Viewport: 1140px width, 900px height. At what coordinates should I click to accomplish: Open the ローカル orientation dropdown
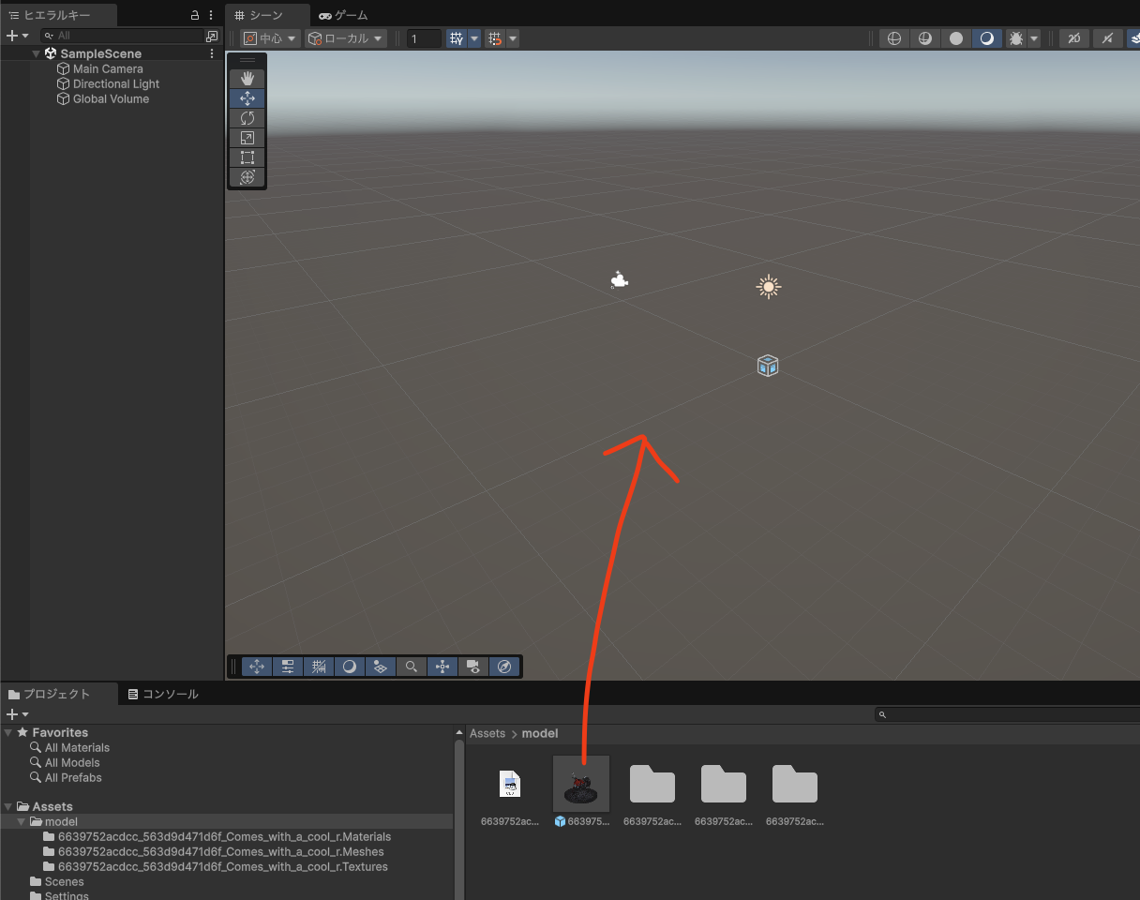pyautogui.click(x=343, y=37)
